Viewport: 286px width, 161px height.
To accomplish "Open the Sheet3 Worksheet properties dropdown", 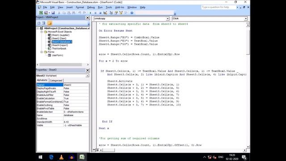I will pyautogui.click(x=87, y=76).
